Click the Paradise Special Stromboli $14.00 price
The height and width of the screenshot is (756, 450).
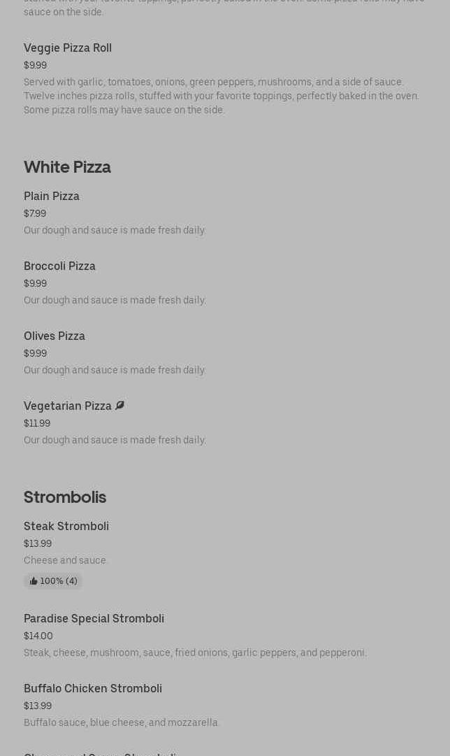point(38,636)
